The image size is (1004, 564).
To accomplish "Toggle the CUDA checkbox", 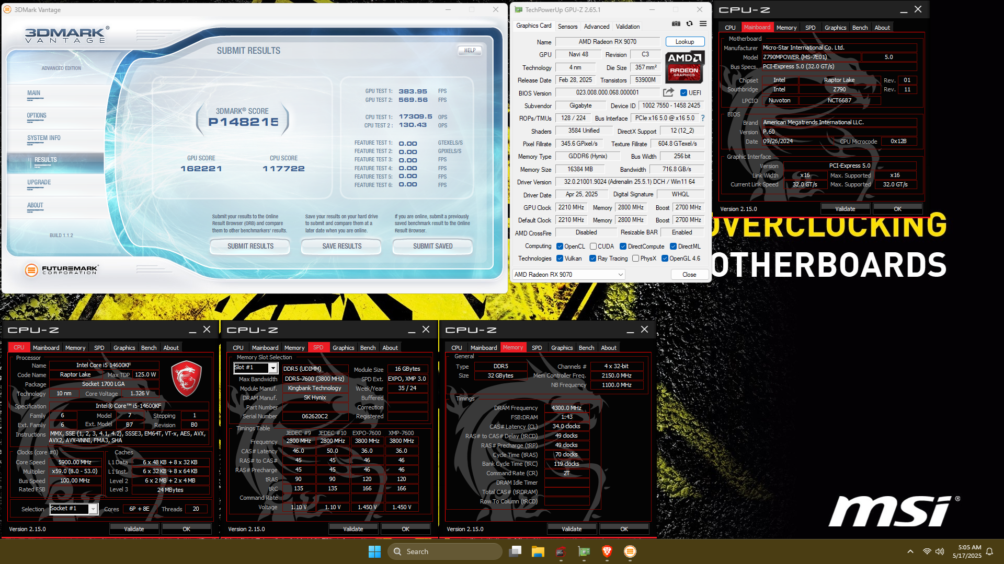I will coord(593,246).
